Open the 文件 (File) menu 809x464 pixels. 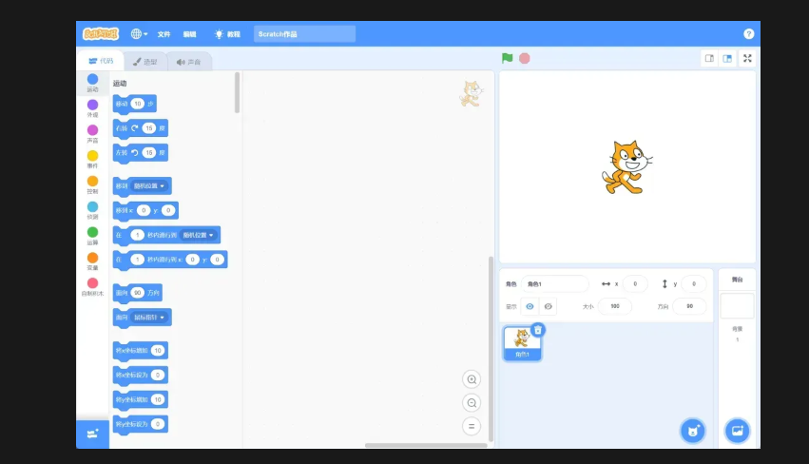[164, 34]
